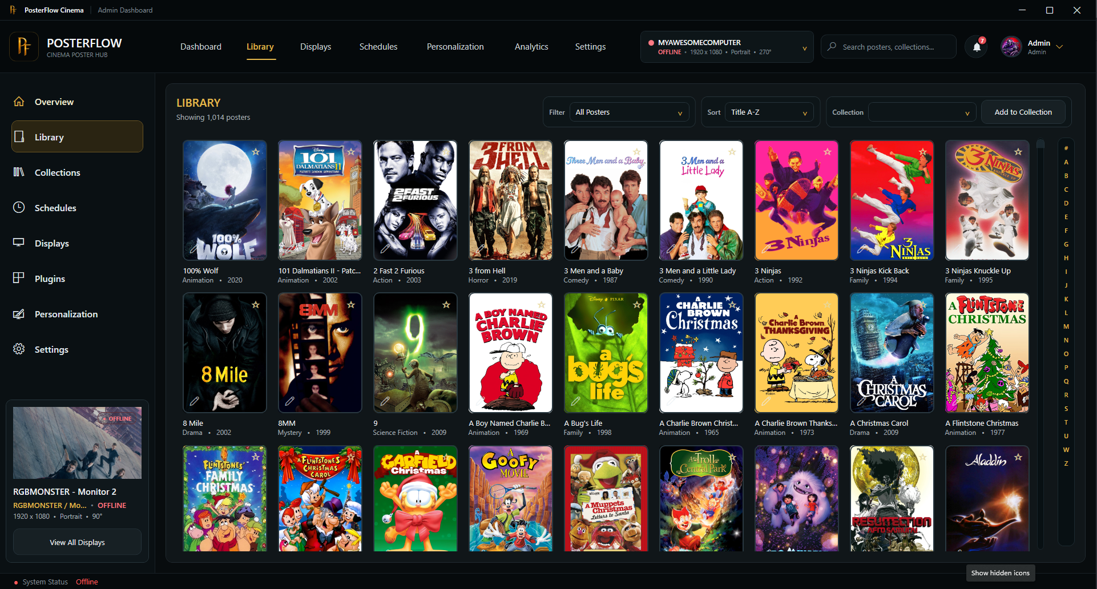Click the PosterFlow logo icon
The image size is (1097, 589).
pyautogui.click(x=24, y=46)
